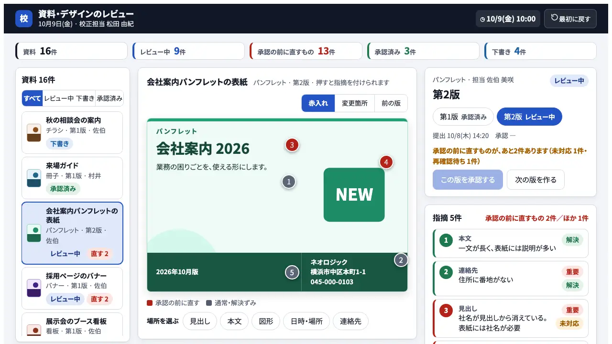Click number badge 1 in 本文 comment

446,240
